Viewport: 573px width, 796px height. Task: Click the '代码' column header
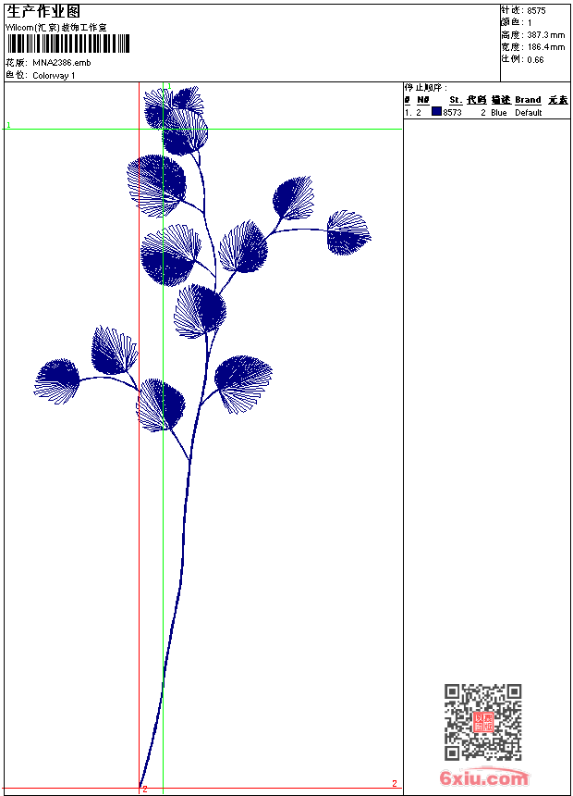(476, 100)
